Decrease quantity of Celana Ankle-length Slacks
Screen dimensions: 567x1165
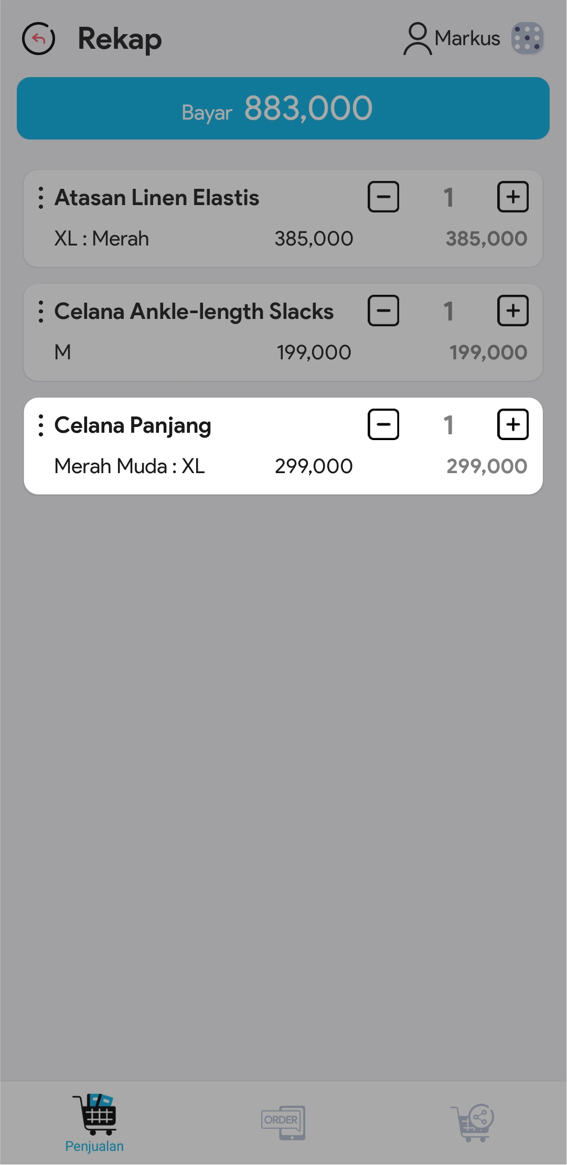point(383,311)
